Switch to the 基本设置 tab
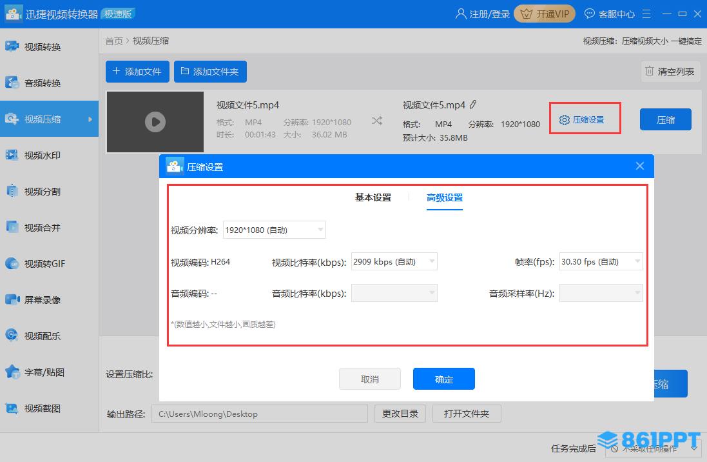This screenshot has height=462, width=707. (373, 197)
